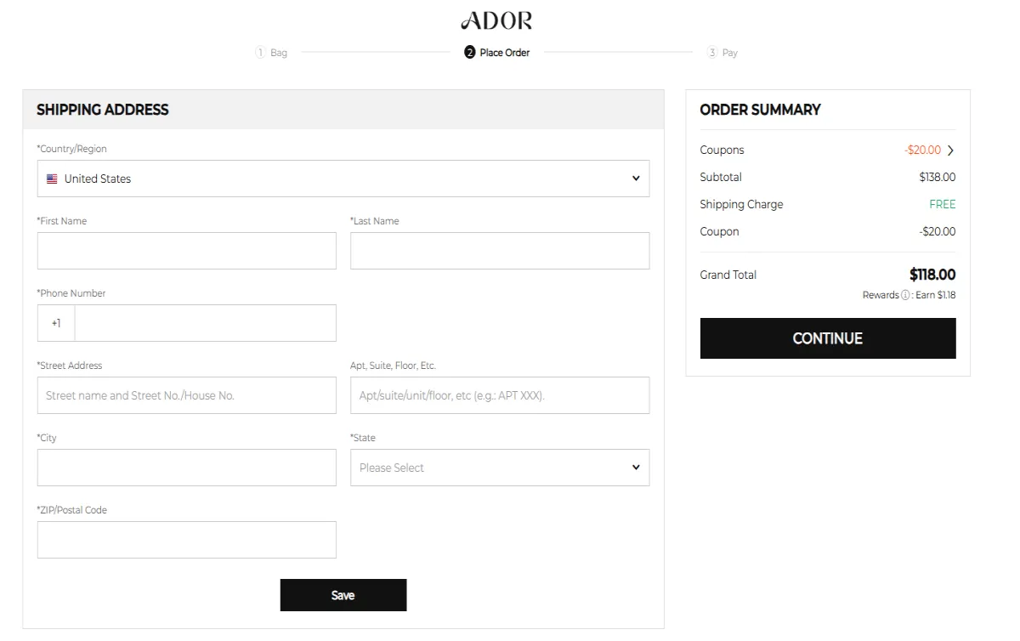Select the Street Address input field
Image resolution: width=1020 pixels, height=641 pixels.
186,394
